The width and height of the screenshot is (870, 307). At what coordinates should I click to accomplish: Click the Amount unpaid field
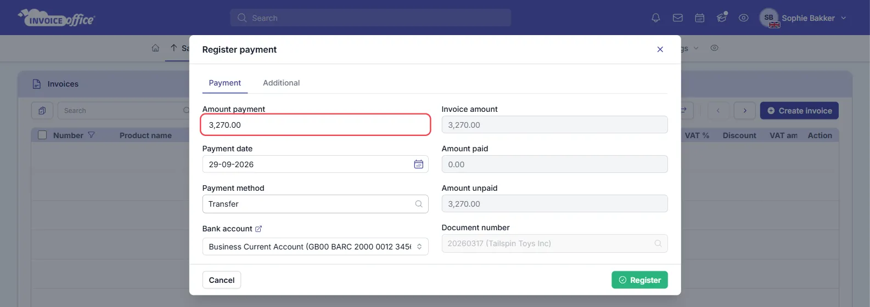(554, 204)
